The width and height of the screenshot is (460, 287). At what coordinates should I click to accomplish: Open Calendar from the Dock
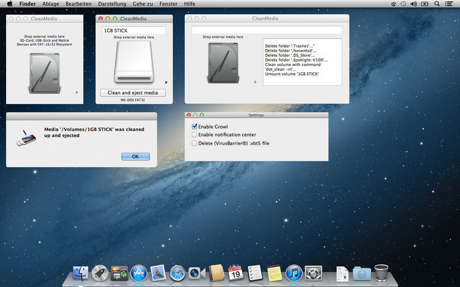click(x=236, y=273)
